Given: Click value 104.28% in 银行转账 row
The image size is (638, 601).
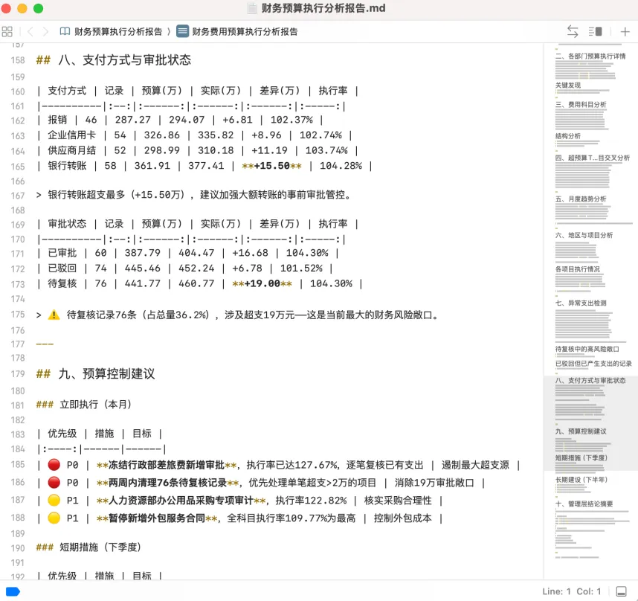Looking at the screenshot, I should 341,166.
